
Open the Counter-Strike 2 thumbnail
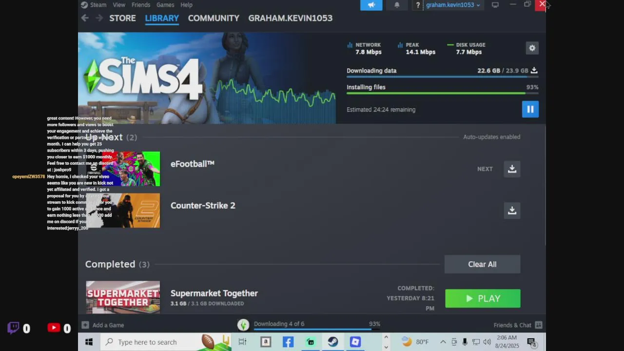[123, 211]
